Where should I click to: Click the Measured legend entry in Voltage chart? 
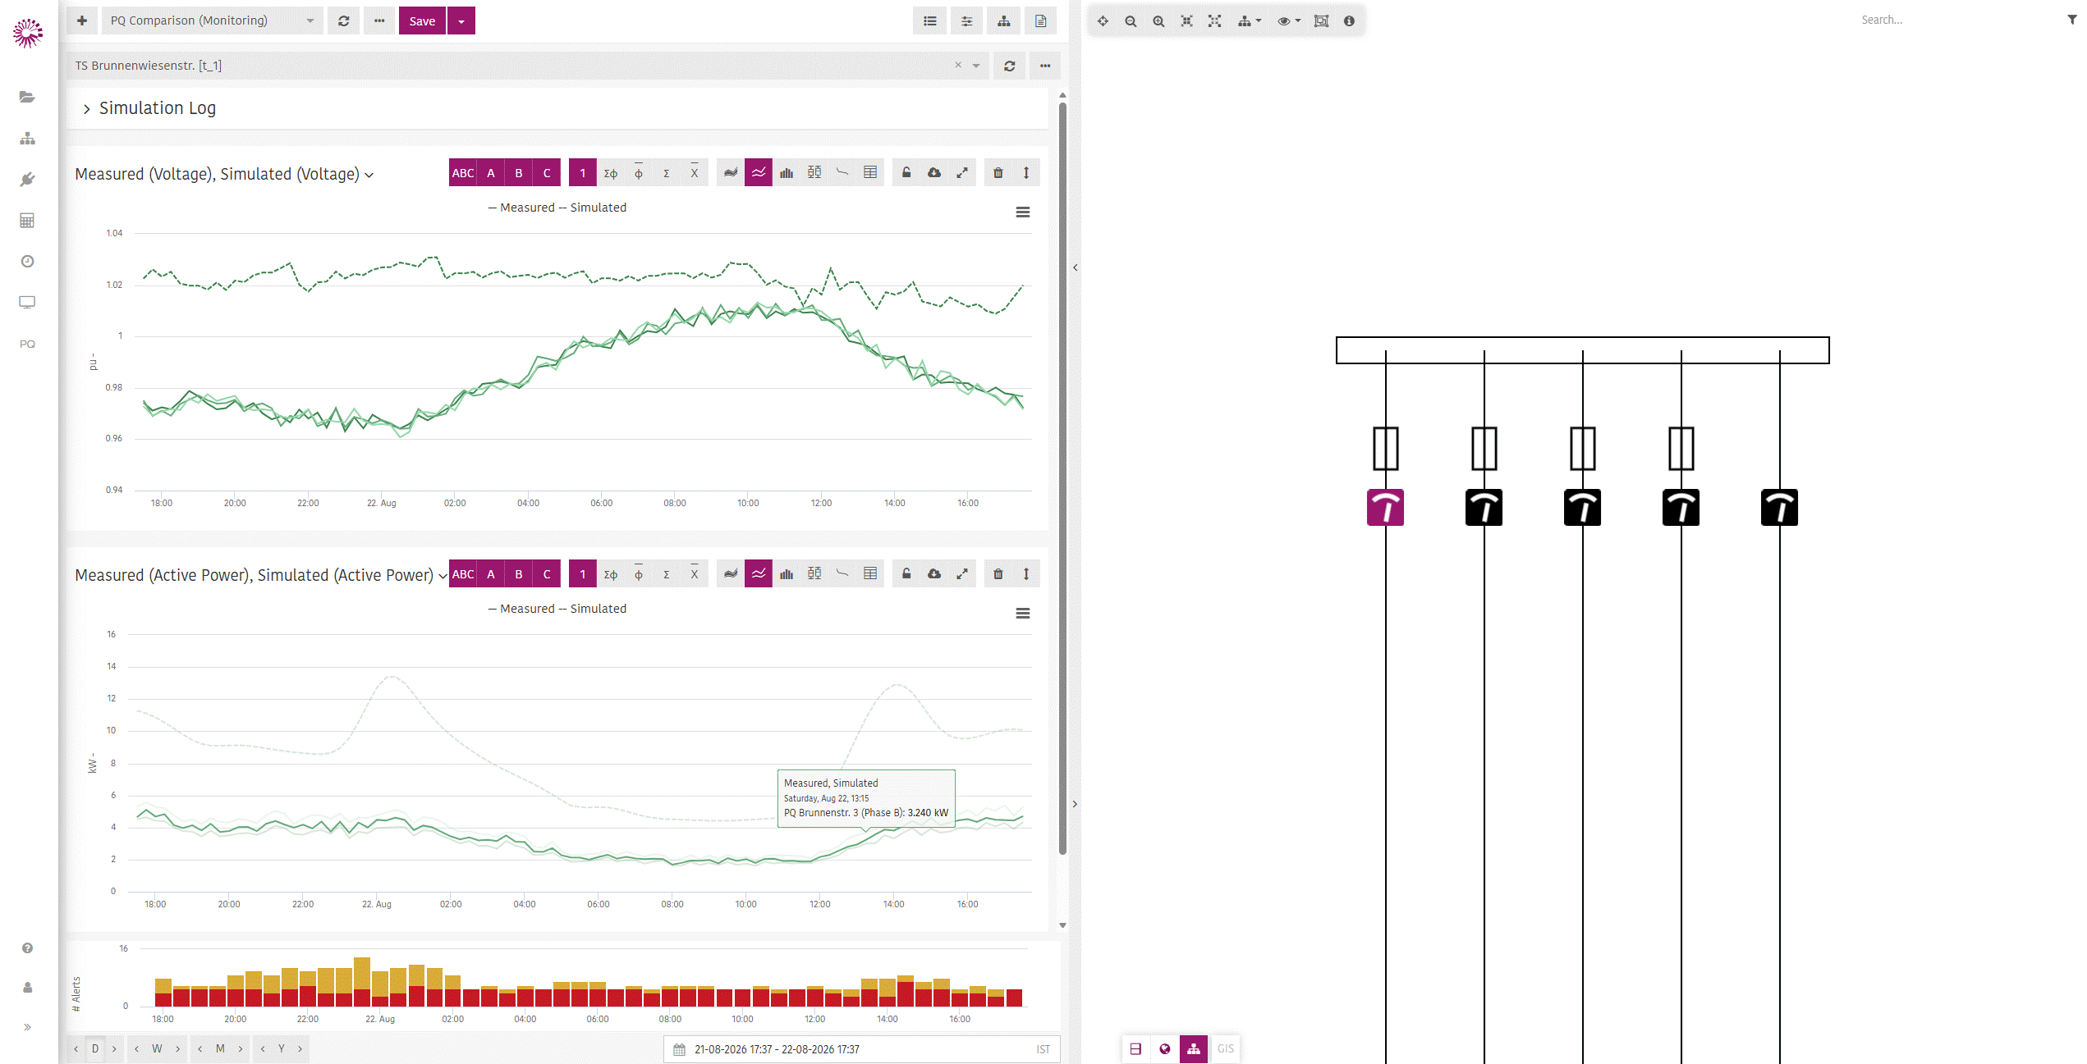click(521, 208)
